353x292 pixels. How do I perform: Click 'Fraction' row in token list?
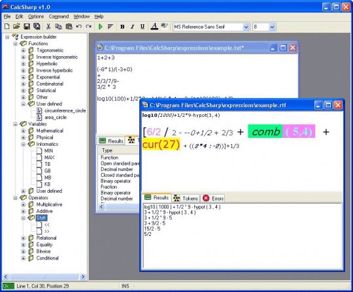click(x=109, y=187)
